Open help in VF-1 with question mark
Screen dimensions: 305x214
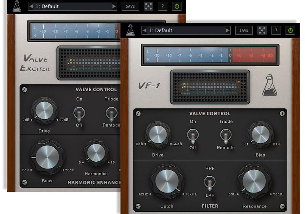276,31
